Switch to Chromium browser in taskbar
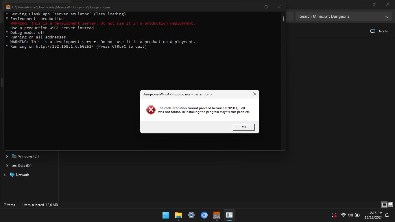The image size is (395, 222). tap(204, 215)
